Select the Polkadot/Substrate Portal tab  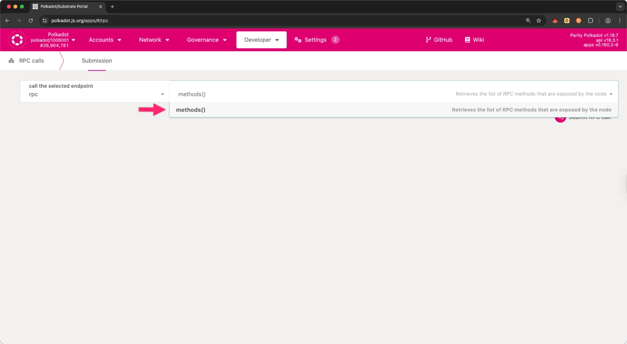pyautogui.click(x=68, y=7)
